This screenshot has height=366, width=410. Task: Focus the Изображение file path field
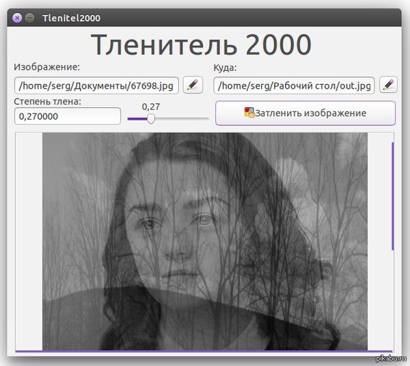click(98, 85)
